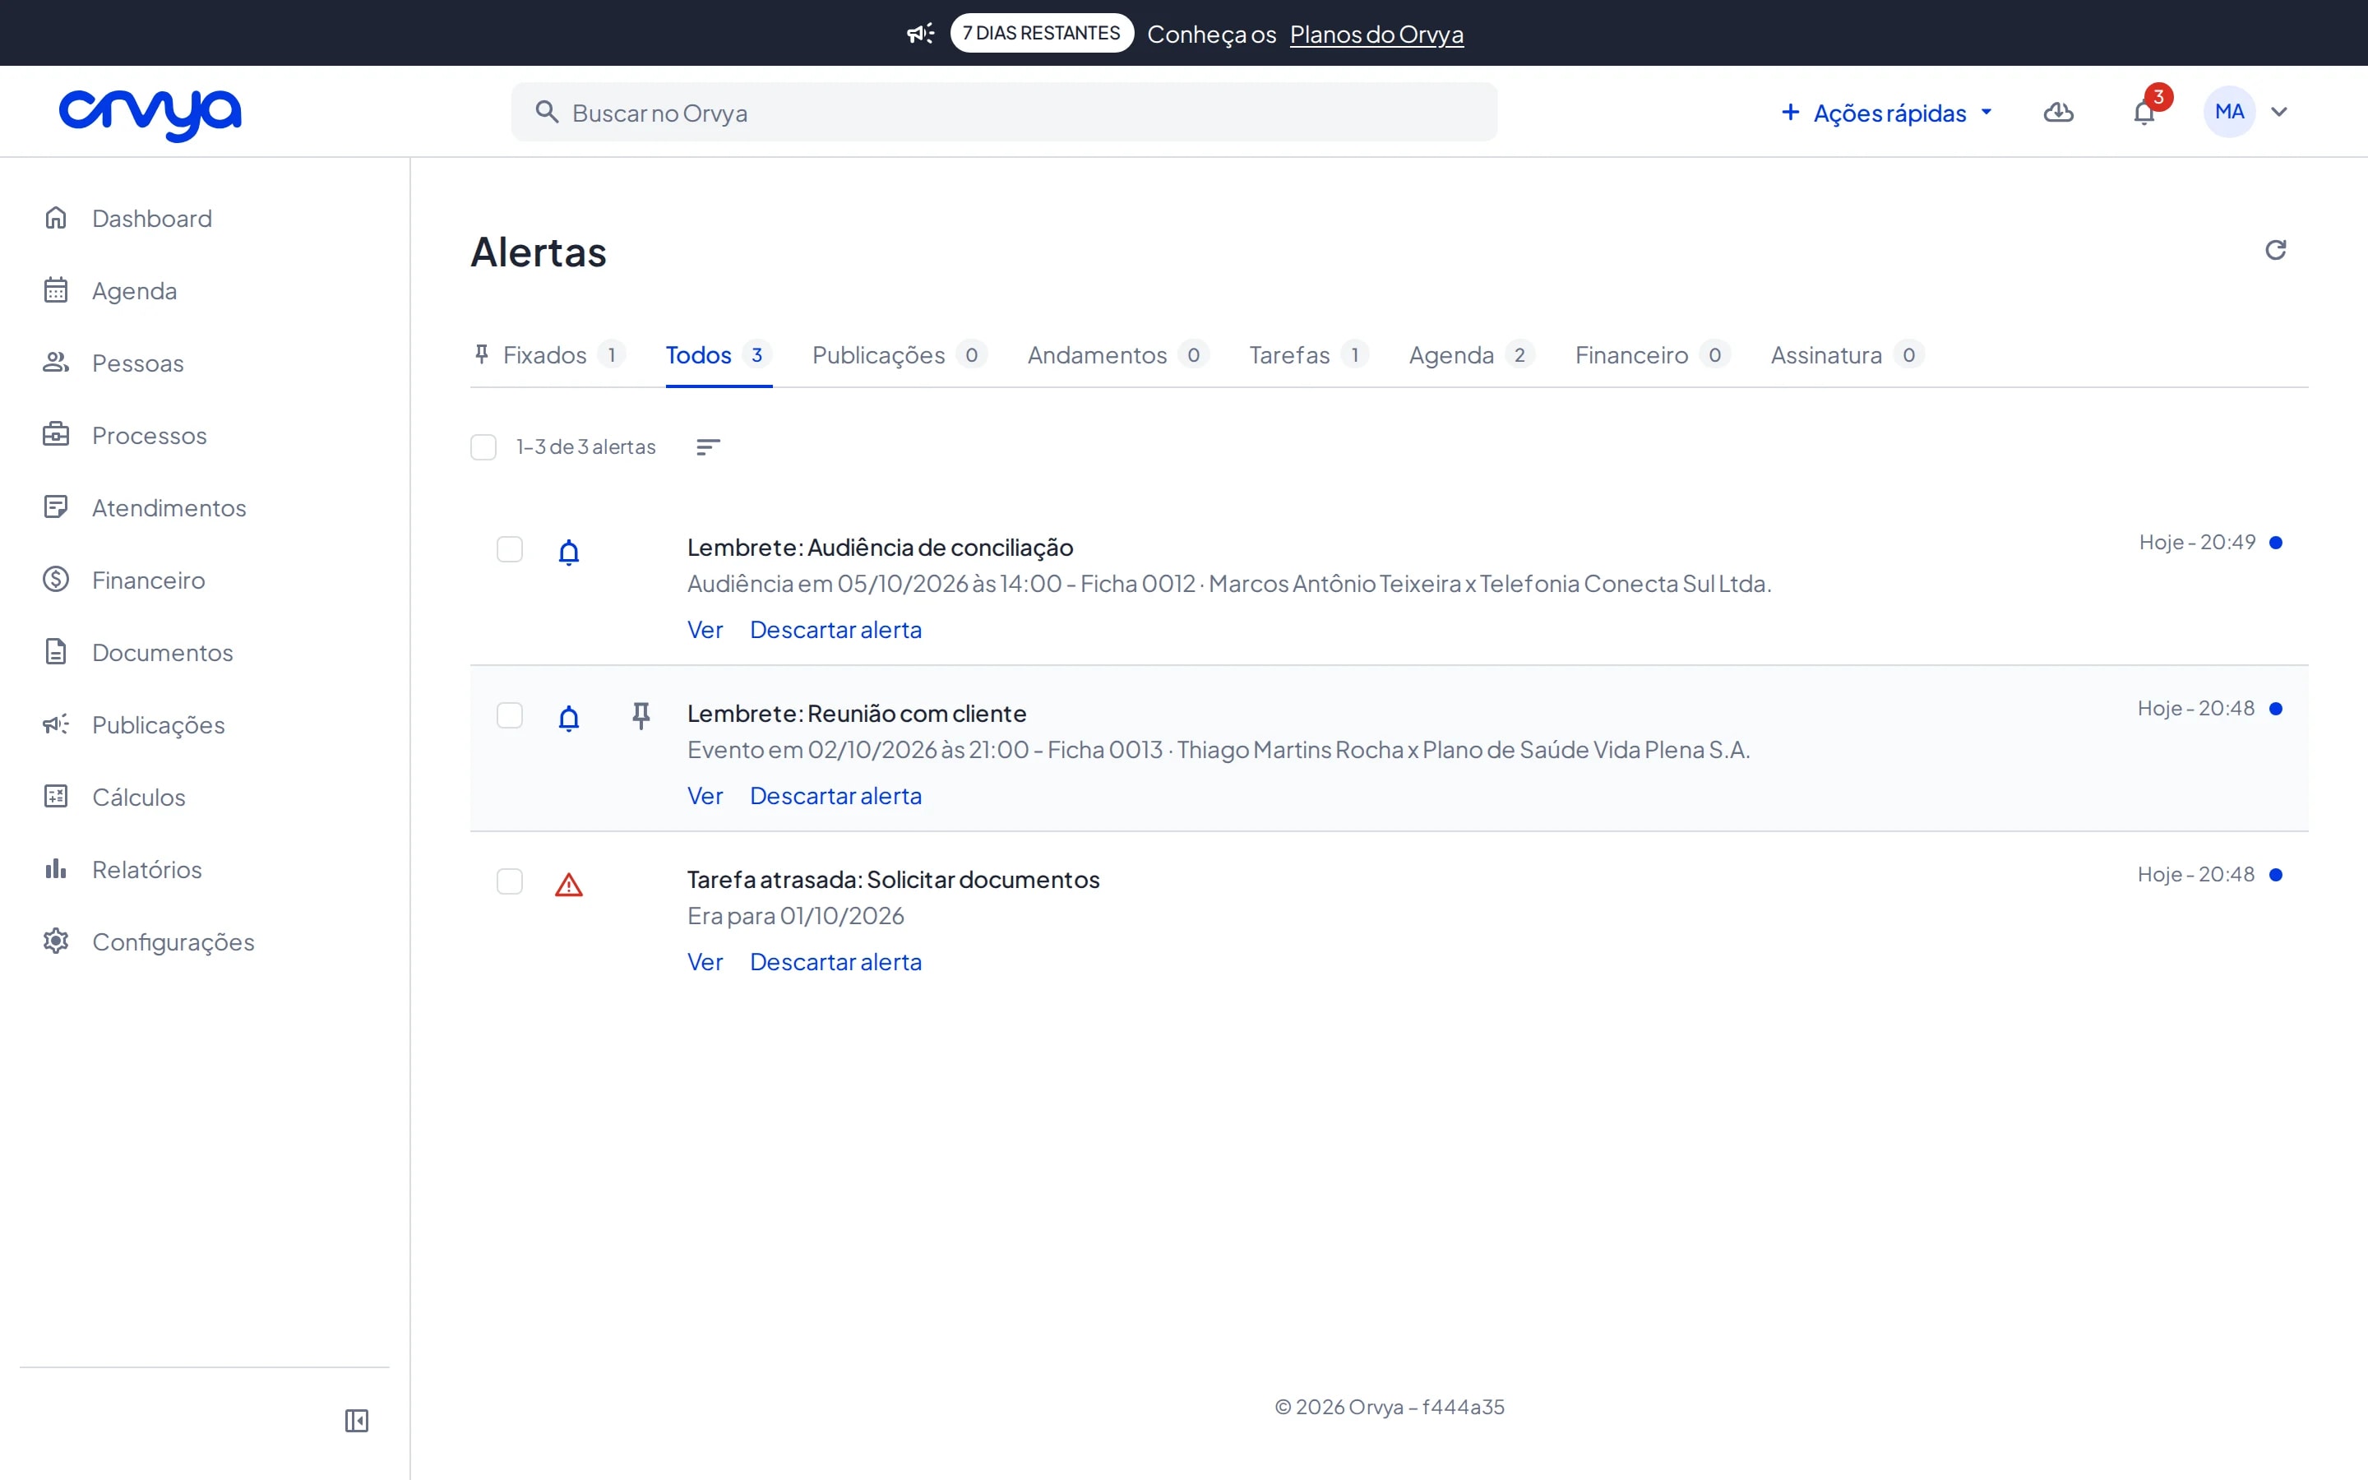Refresh the Alertas list
Viewport: 2368px width, 1480px height.
pos(2275,251)
